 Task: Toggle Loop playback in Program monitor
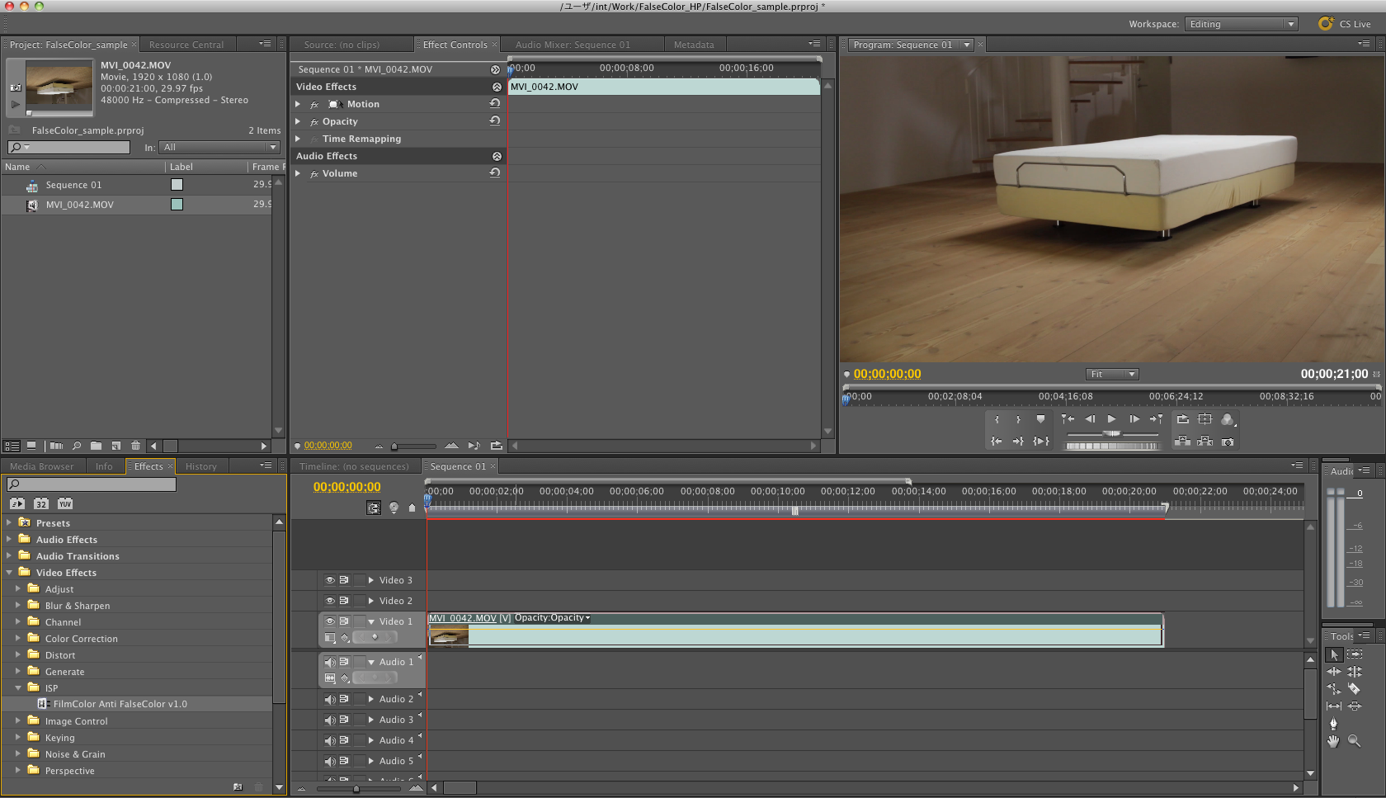coord(1183,419)
